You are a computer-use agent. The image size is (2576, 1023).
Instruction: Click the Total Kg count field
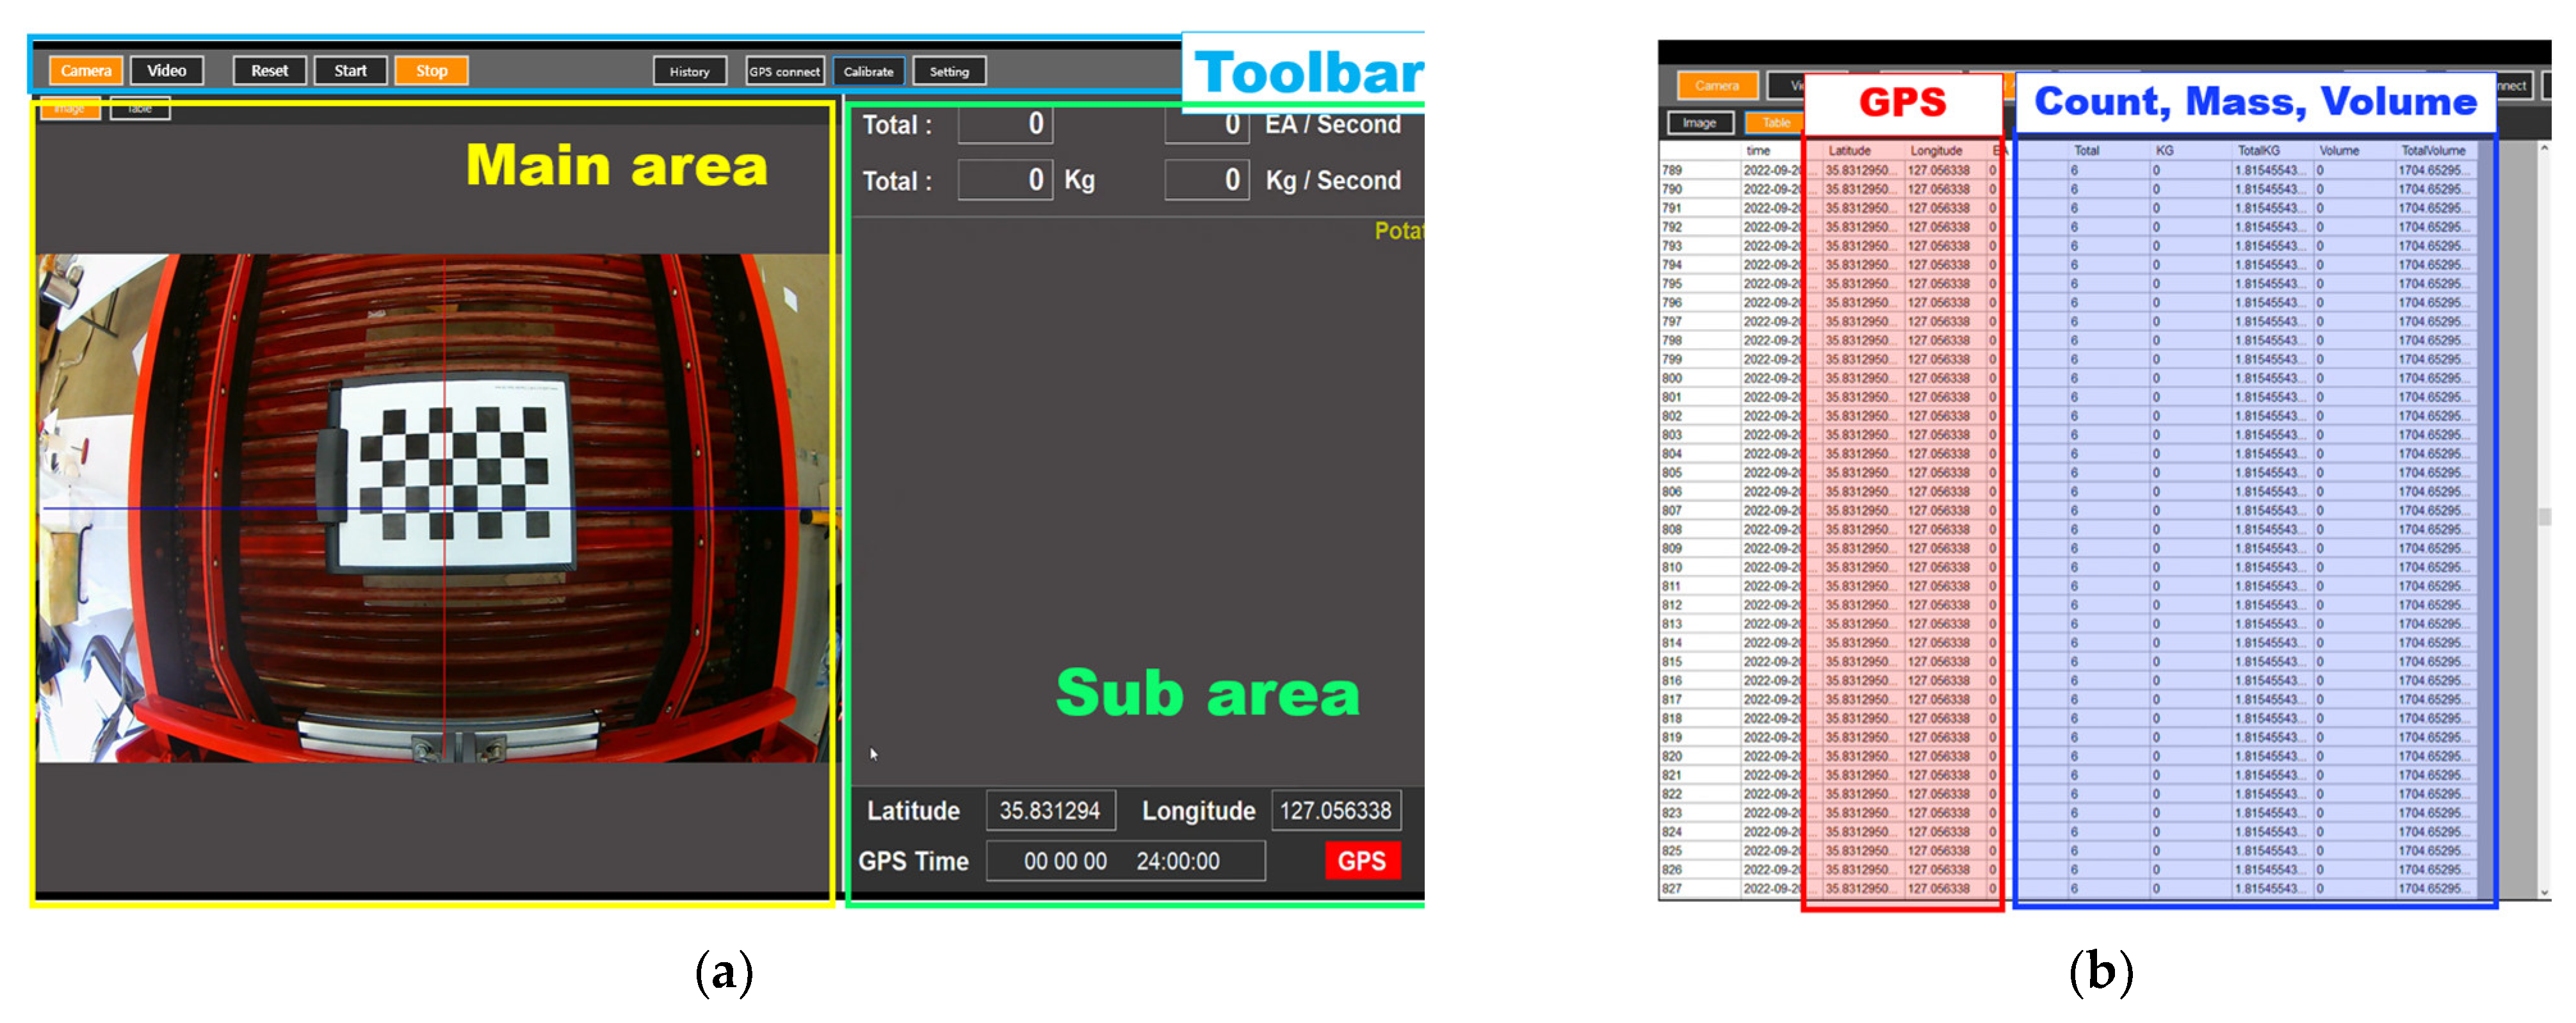tap(1005, 181)
